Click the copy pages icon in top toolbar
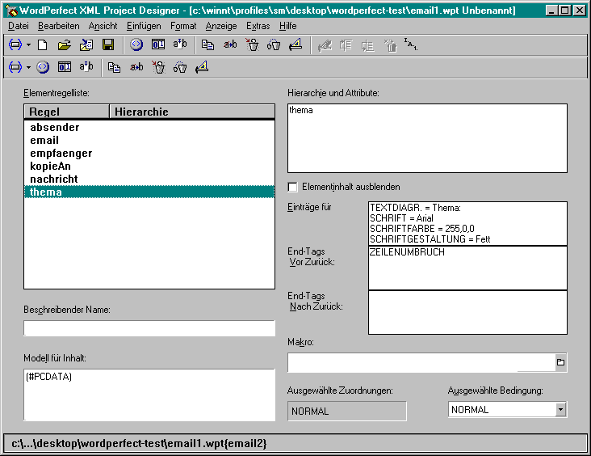Viewport: 591px width, 456px height. (x=207, y=45)
